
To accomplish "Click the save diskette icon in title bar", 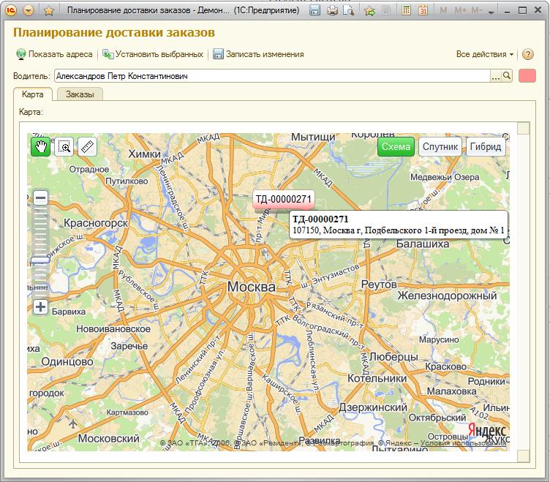I will (x=314, y=11).
